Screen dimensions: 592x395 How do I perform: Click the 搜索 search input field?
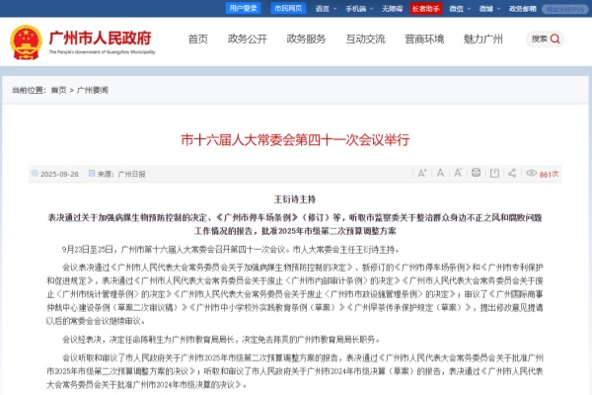click(x=539, y=39)
